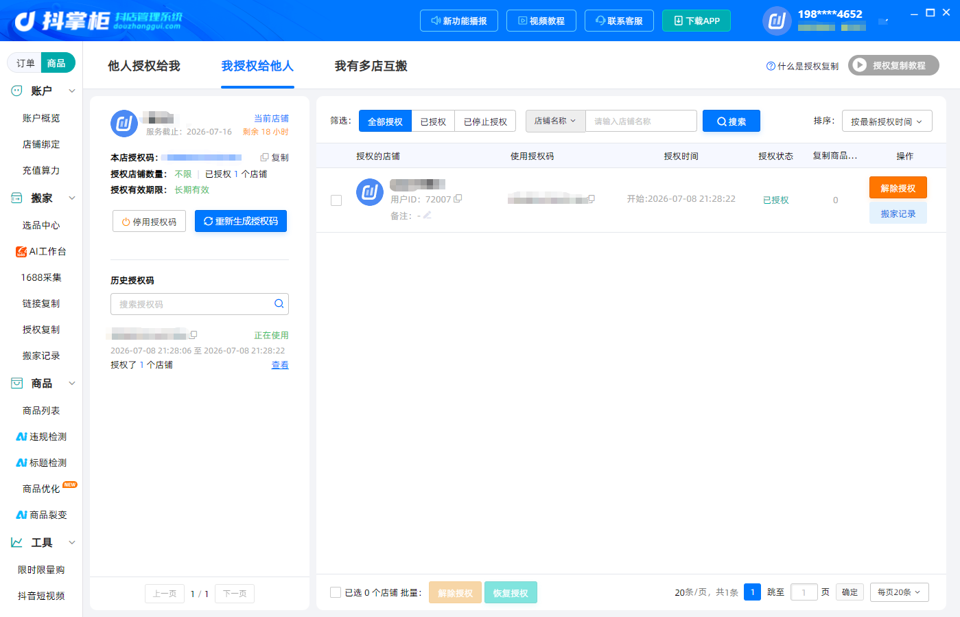This screenshot has width=960, height=617.
Task: Open the 每页20条 page-size dropdown
Action: [x=899, y=592]
